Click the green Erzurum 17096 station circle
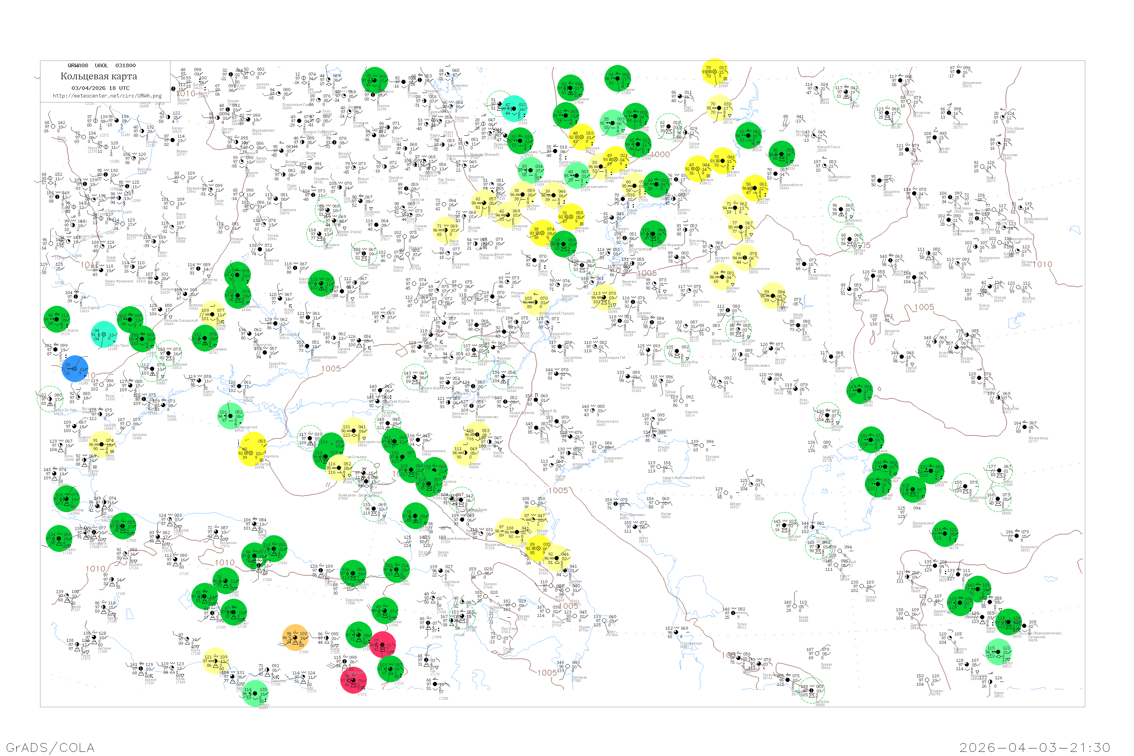The image size is (1134, 756). click(x=385, y=611)
